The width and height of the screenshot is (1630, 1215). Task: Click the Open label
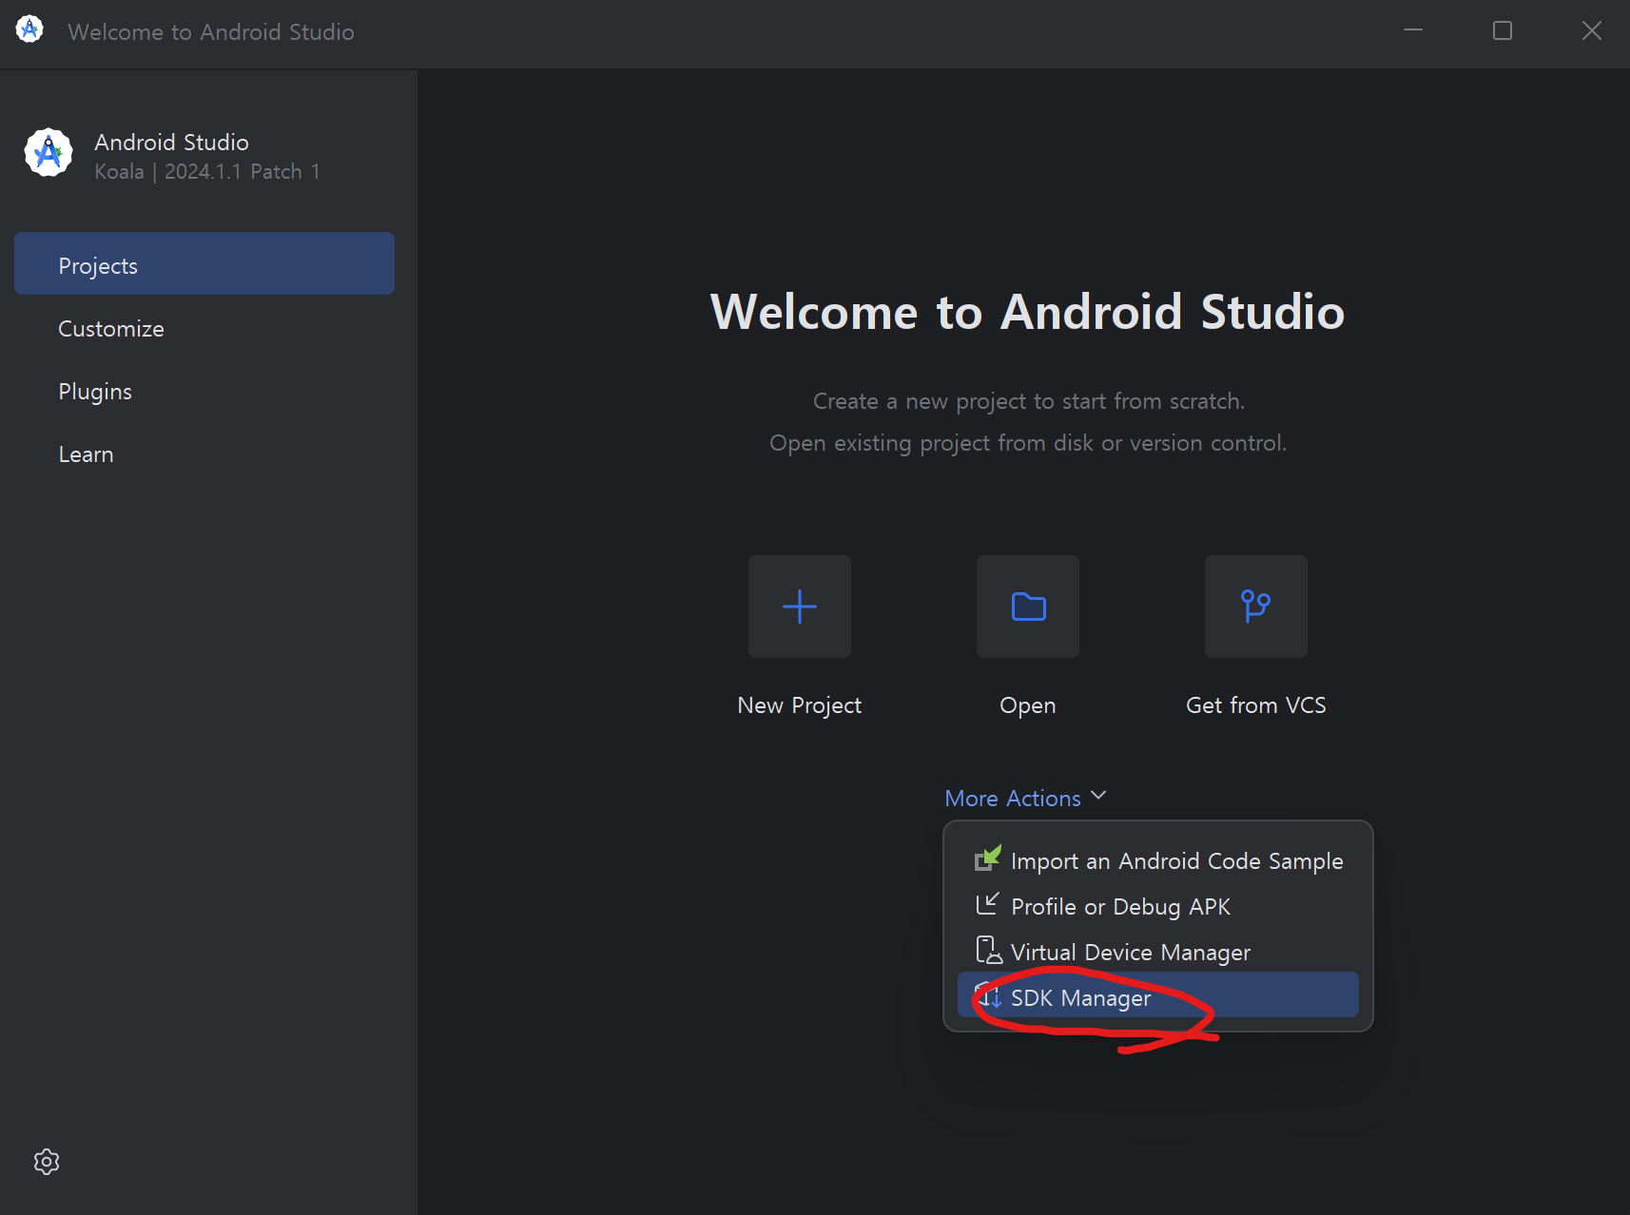coord(1028,705)
